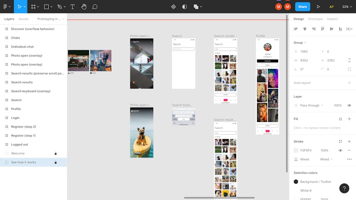Click the first M user avatar
Viewport: 356px width, 200px height.
pos(279,7)
